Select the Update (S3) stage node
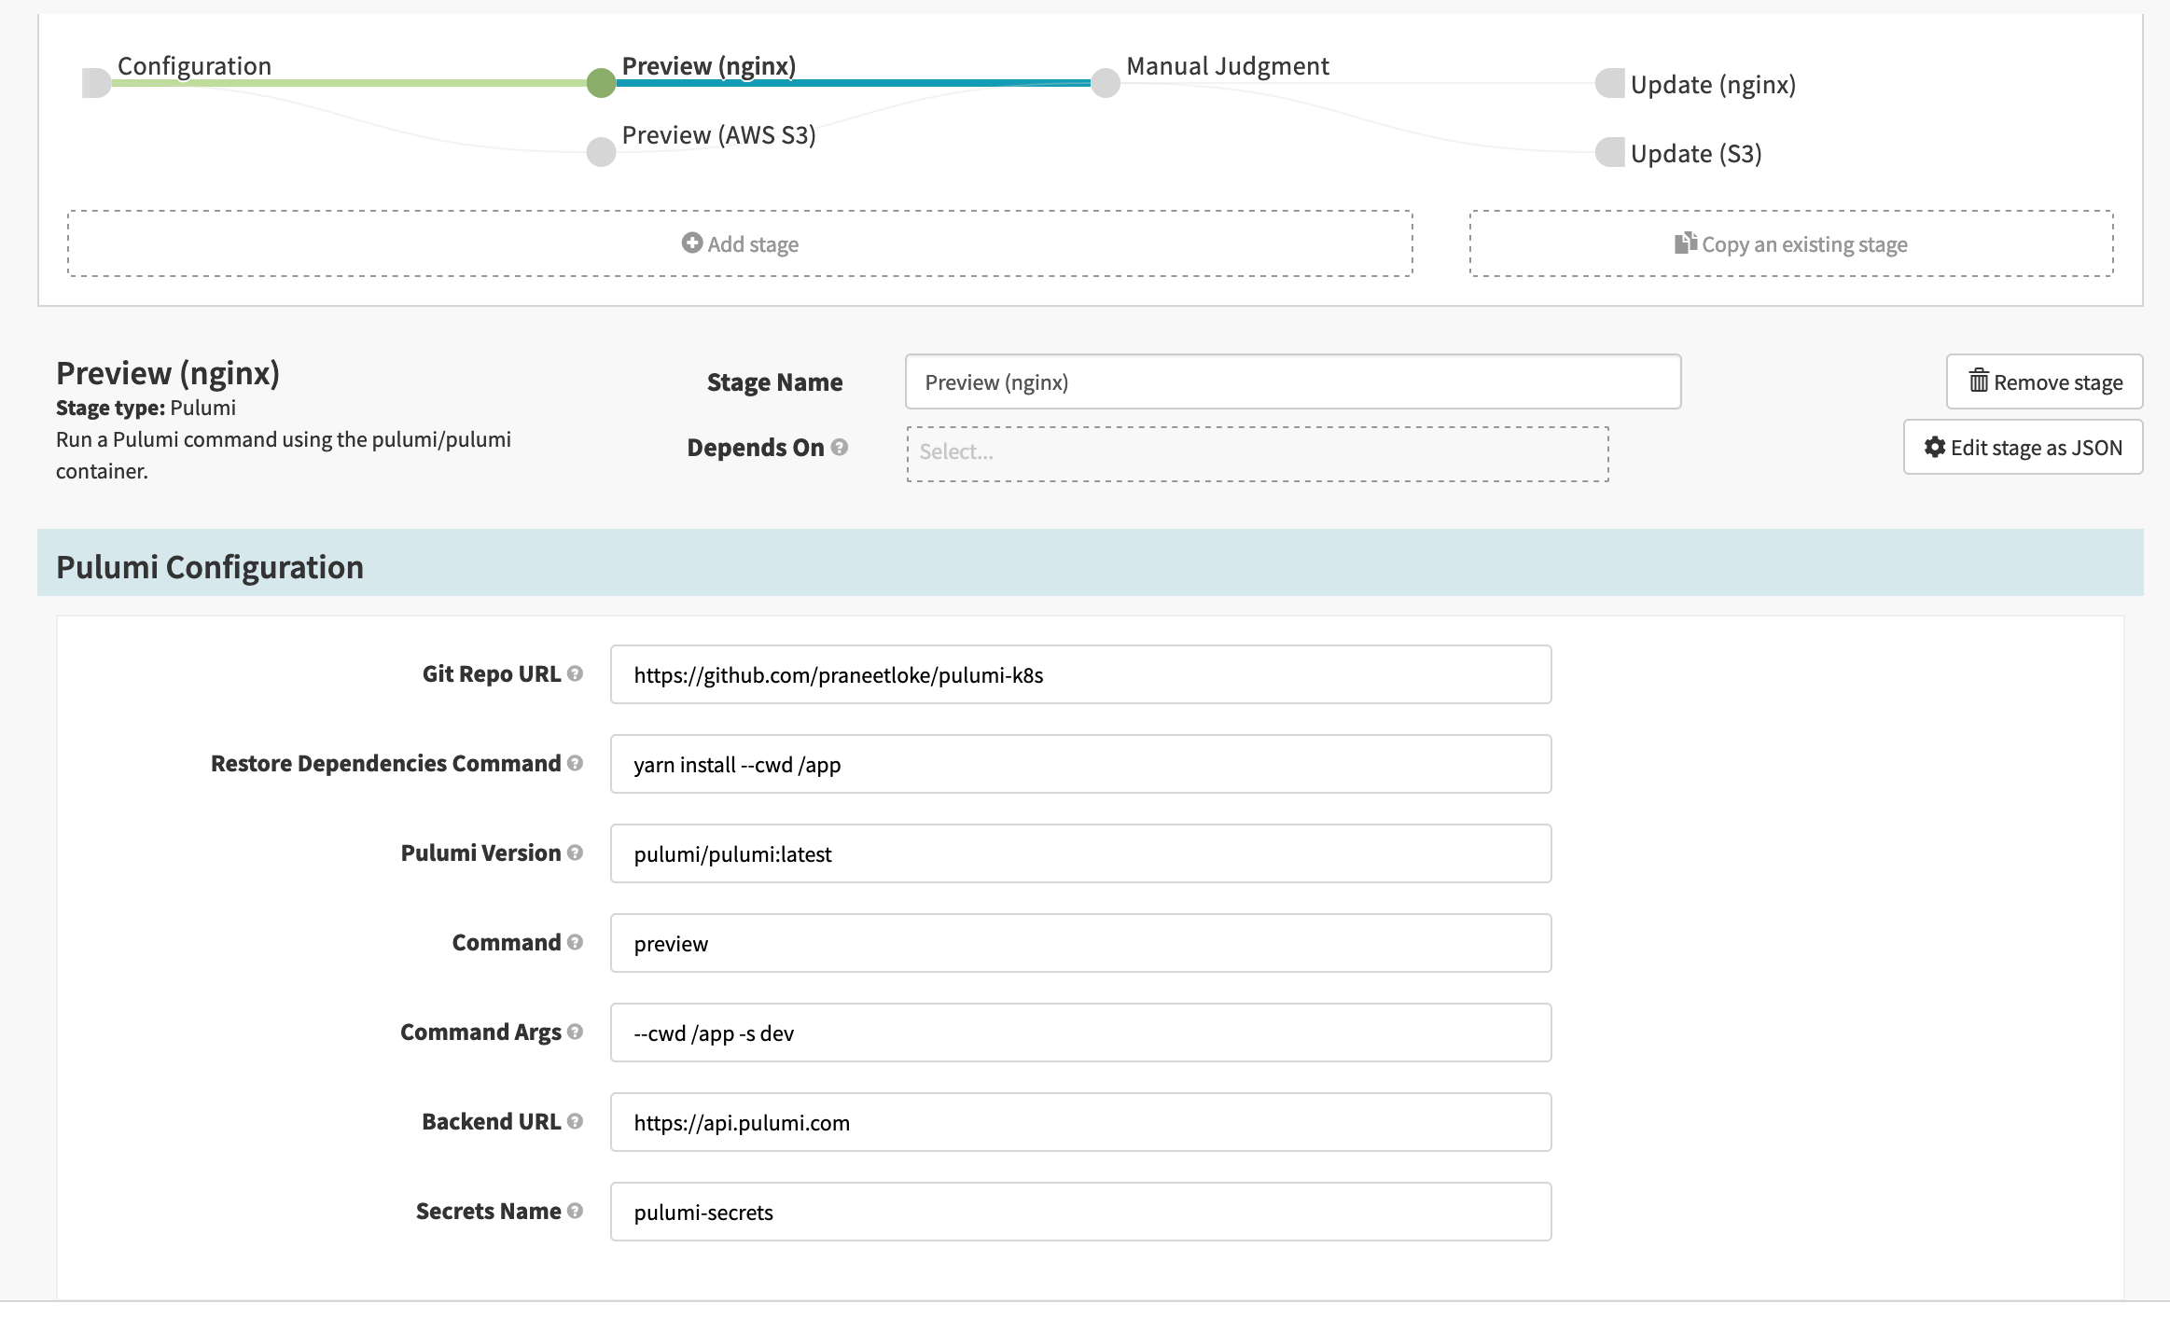 [1611, 152]
